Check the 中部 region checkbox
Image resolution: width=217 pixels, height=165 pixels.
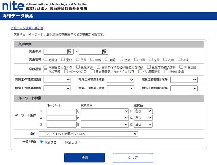coord(92,59)
